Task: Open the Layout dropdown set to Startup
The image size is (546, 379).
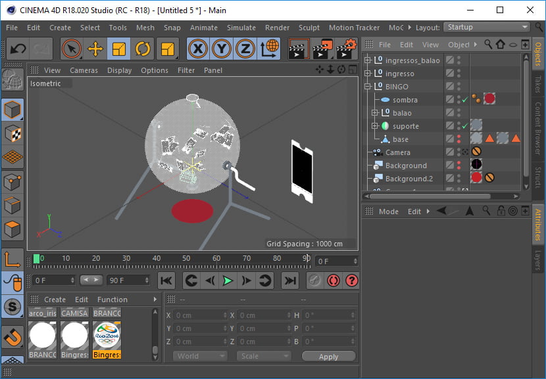Action: coord(487,28)
